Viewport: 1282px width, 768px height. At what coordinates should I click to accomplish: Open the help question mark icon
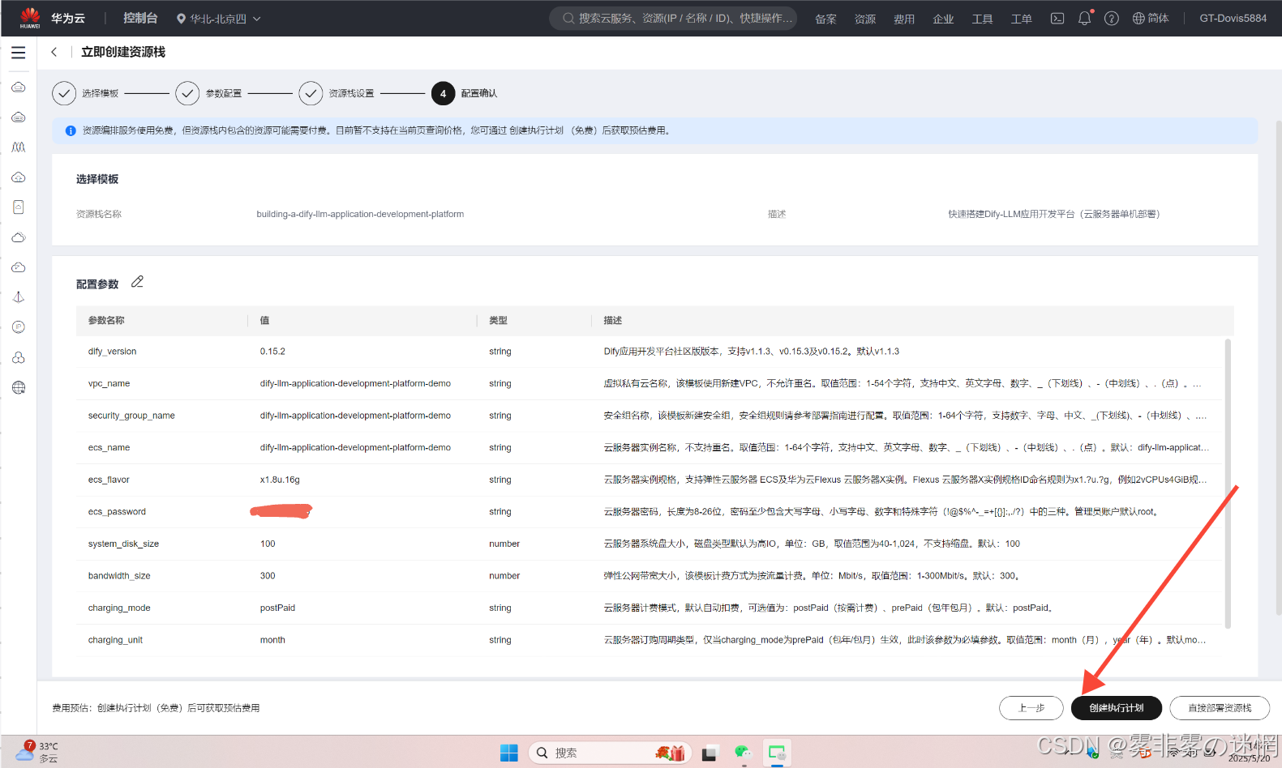[1112, 19]
